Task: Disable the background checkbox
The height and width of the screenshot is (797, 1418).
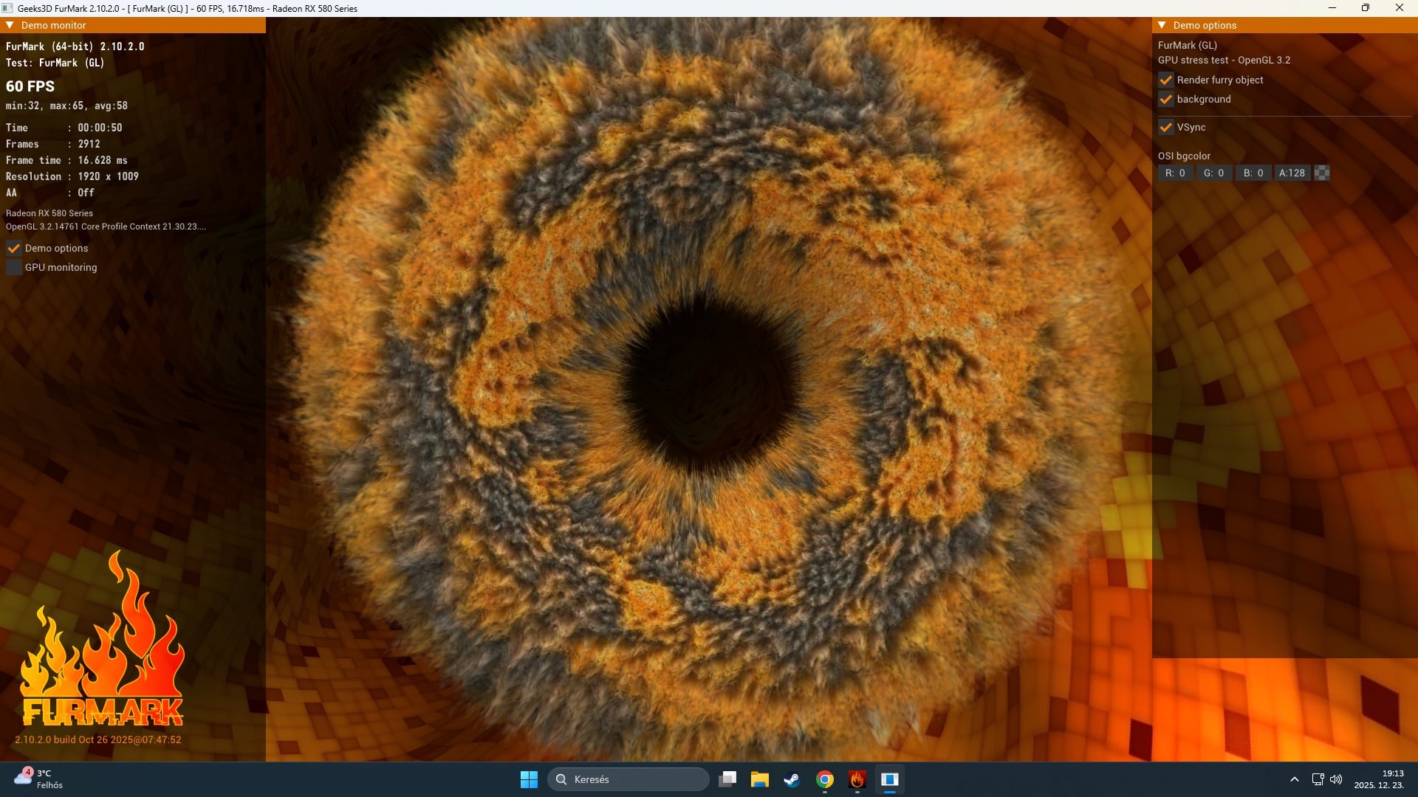Action: pyautogui.click(x=1166, y=99)
